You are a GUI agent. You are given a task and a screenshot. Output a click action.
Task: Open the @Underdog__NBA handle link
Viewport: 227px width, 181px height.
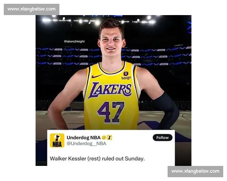tap(86, 144)
